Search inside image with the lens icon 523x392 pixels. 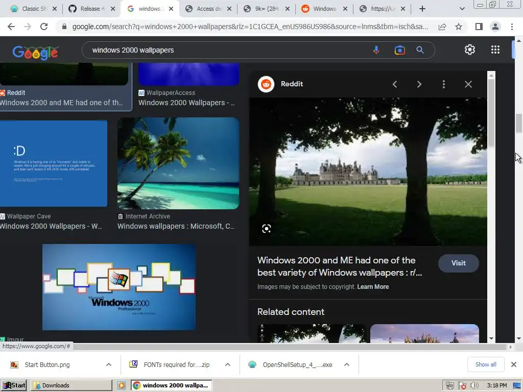pos(266,228)
